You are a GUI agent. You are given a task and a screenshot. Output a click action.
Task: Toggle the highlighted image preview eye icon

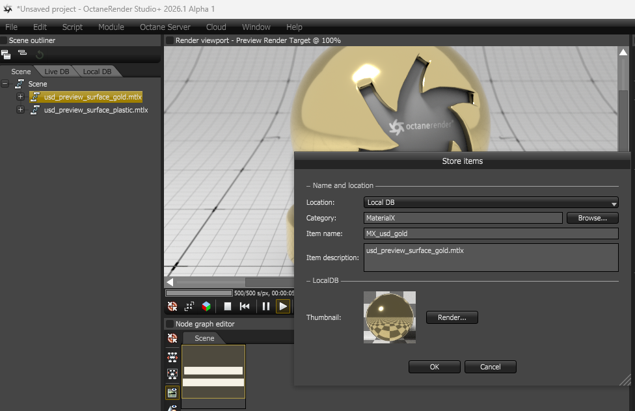click(x=172, y=392)
